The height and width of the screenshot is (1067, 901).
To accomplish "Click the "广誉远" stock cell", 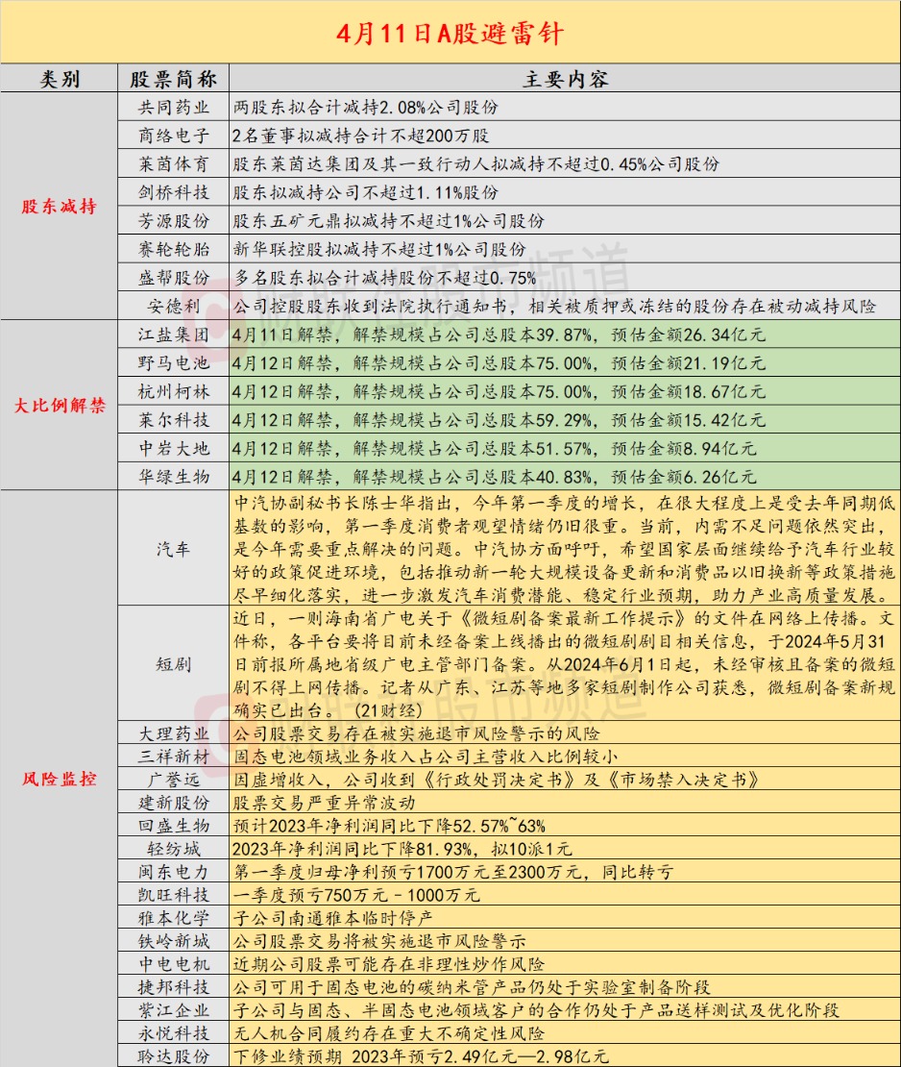I will click(174, 780).
